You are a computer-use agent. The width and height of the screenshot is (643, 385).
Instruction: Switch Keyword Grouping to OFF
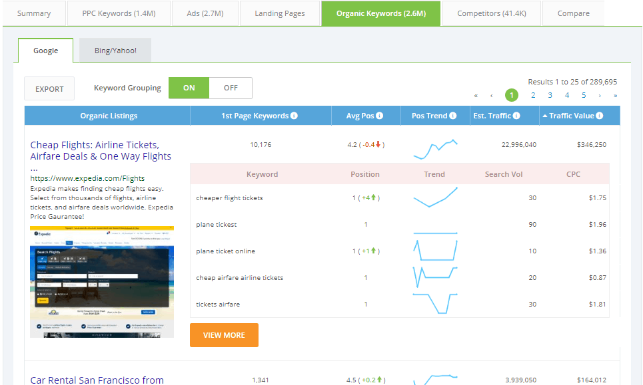point(231,88)
